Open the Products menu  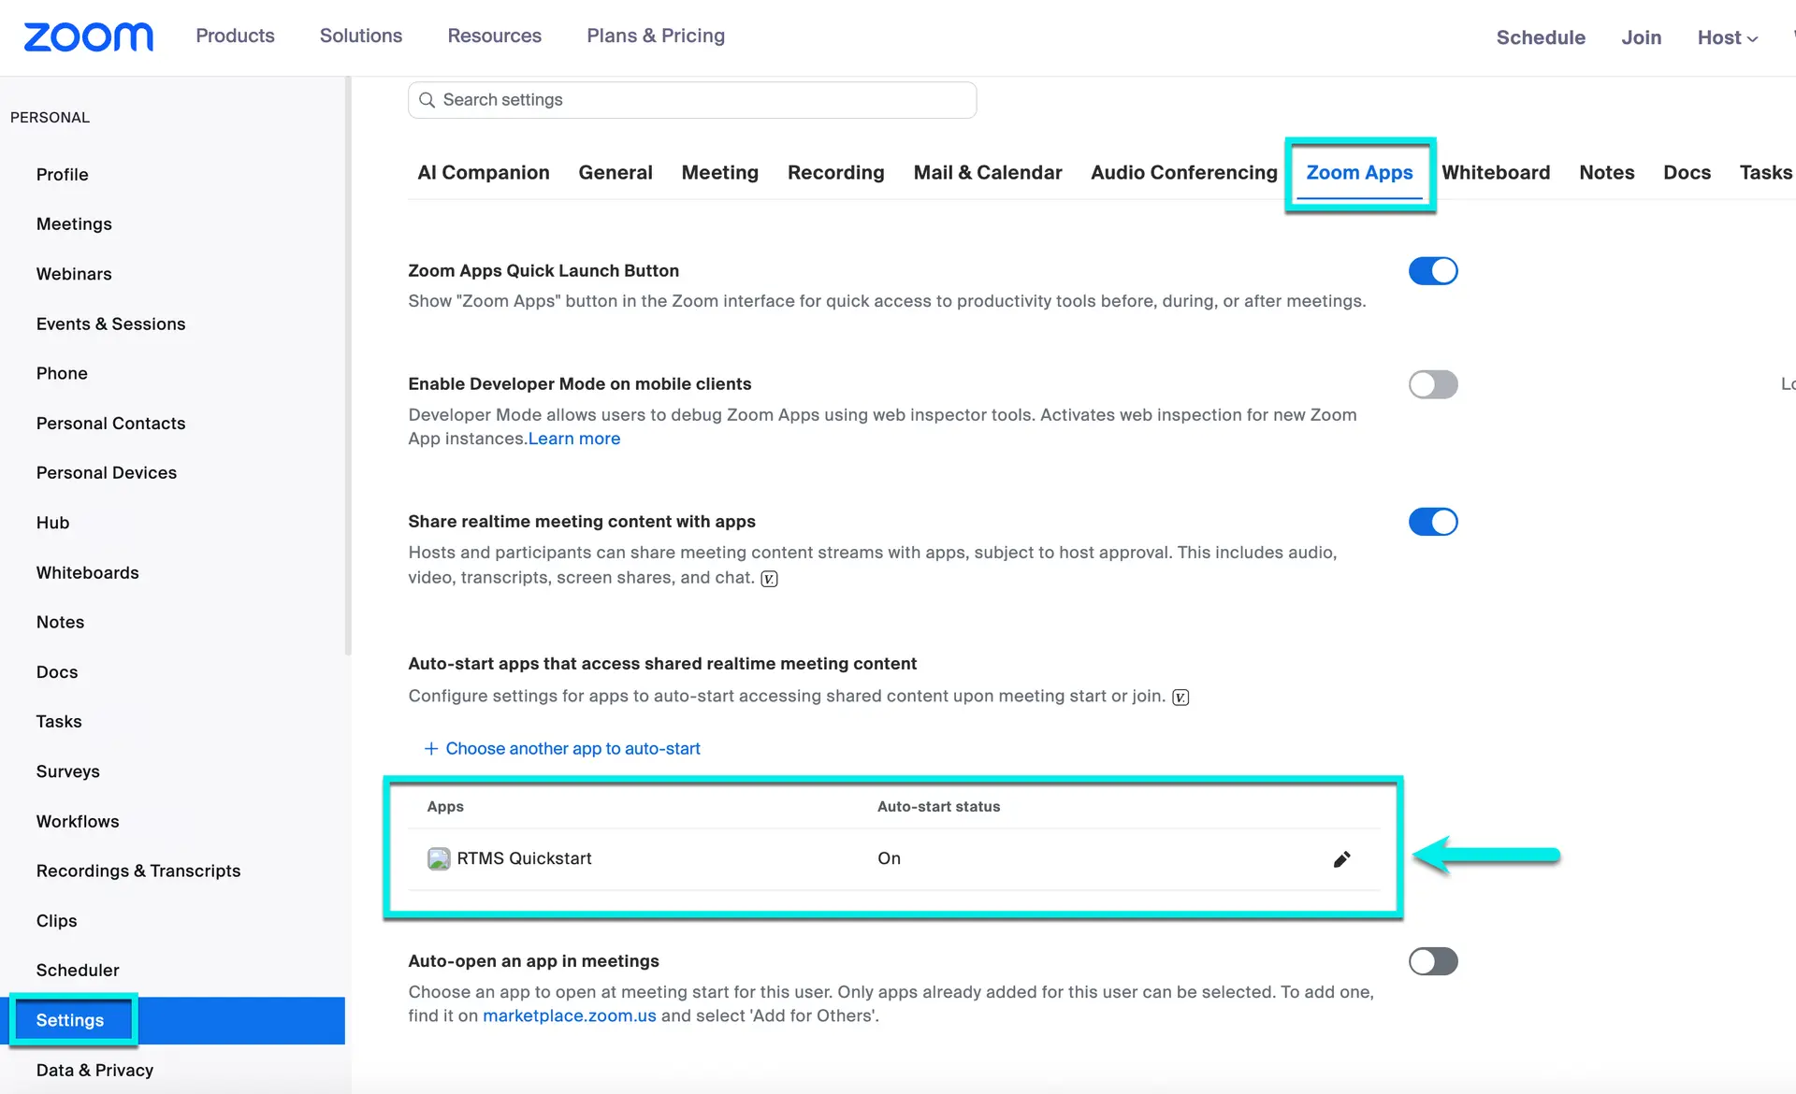coord(235,36)
